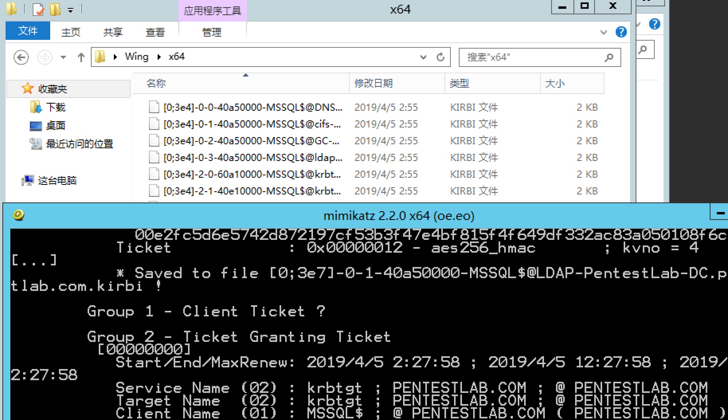The height and width of the screenshot is (420, 728).
Task: Select the 应用程序工具 contextual tab
Action: pos(213,10)
